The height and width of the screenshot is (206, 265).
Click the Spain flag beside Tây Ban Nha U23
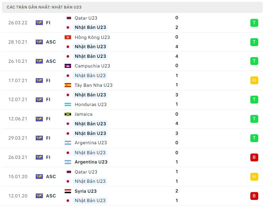[68, 85]
